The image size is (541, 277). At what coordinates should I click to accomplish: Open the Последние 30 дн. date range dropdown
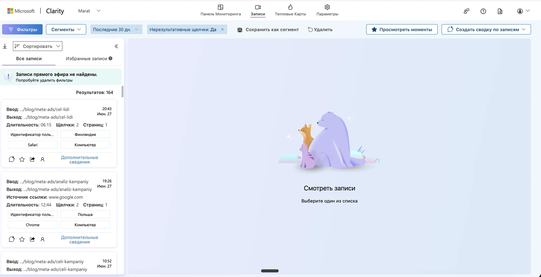tap(116, 29)
